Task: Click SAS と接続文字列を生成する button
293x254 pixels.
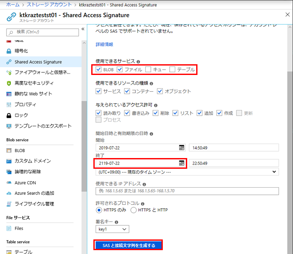Action: point(128,245)
